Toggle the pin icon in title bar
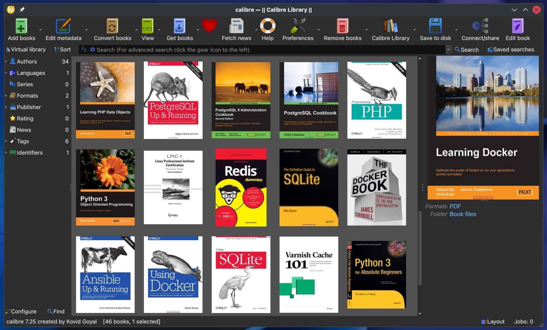This screenshot has height=330, width=547. click(22, 9)
